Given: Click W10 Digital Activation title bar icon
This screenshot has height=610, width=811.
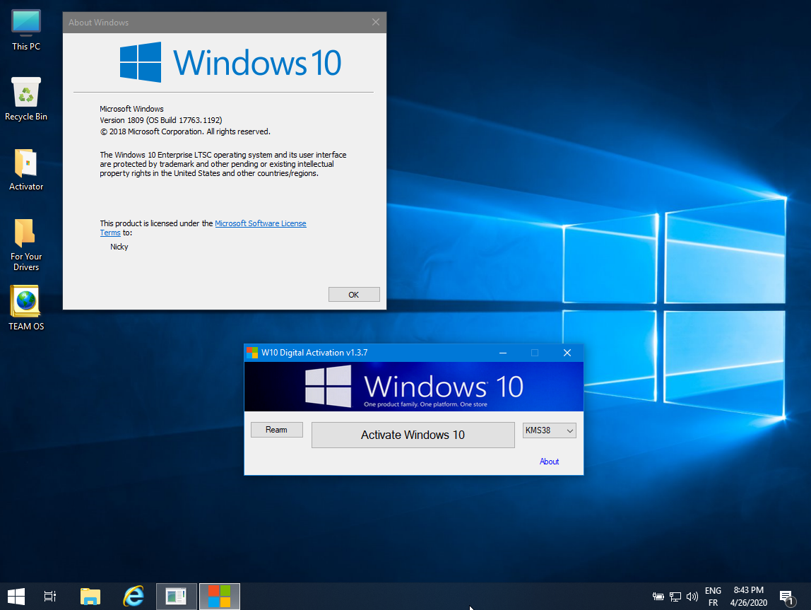Looking at the screenshot, I should pos(252,353).
